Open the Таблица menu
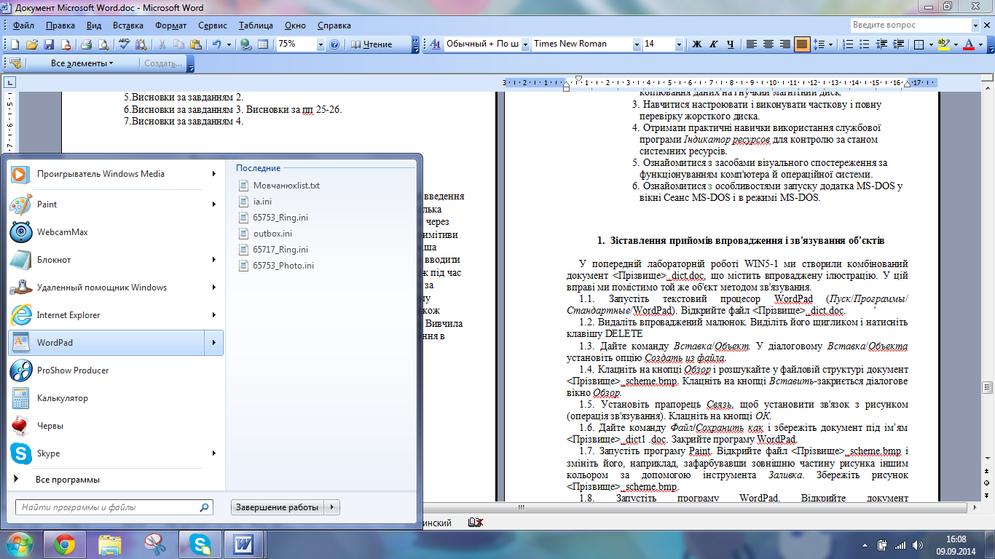 click(256, 25)
